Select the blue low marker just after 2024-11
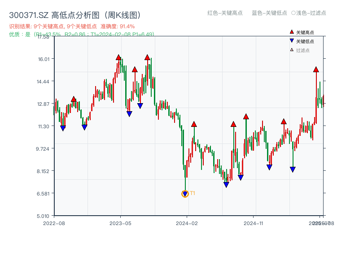Viewport: 359px width, 269px height. (270, 167)
